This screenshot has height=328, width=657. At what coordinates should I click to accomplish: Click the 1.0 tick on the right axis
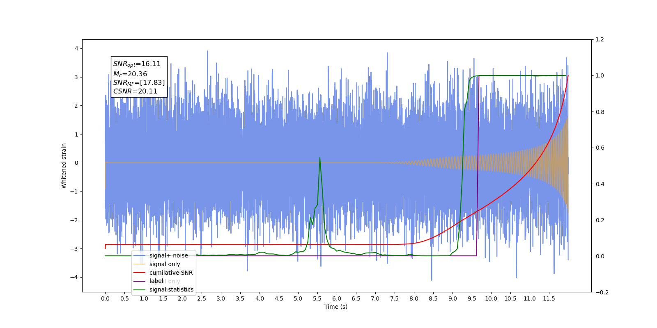[x=600, y=76]
